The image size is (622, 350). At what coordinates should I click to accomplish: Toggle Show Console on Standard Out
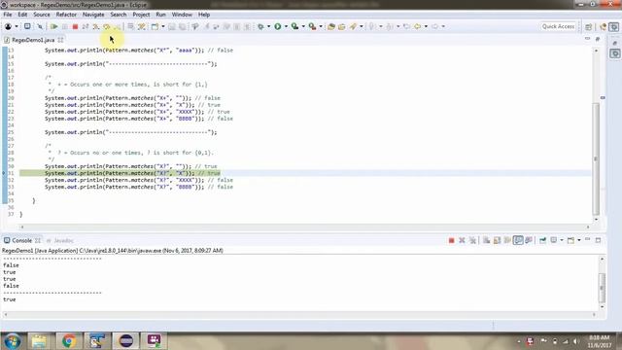518,240
